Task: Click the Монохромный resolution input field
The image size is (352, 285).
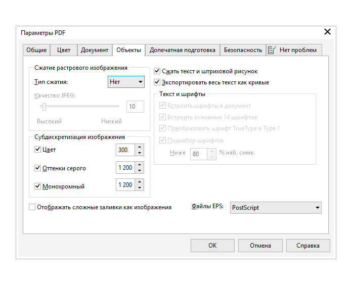Action: [x=125, y=185]
